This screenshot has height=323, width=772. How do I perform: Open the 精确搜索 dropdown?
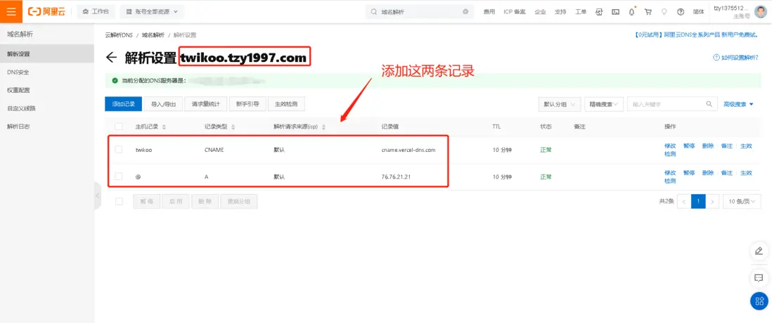[604, 104]
